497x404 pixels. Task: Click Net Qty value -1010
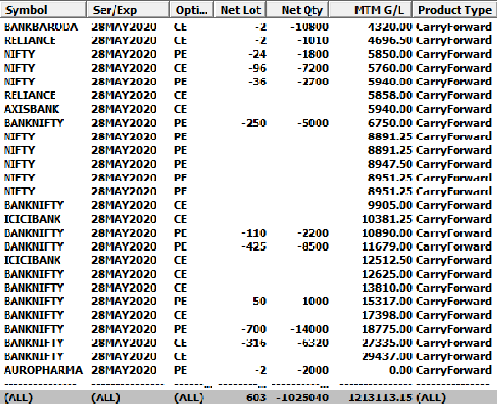313,40
